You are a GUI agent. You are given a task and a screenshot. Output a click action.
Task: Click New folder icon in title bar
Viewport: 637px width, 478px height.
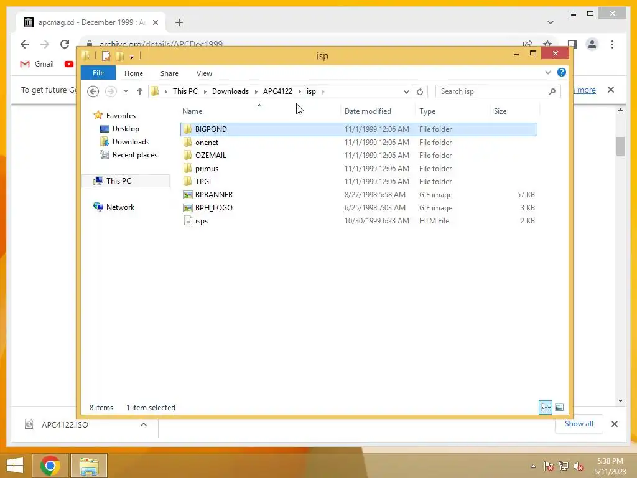120,56
